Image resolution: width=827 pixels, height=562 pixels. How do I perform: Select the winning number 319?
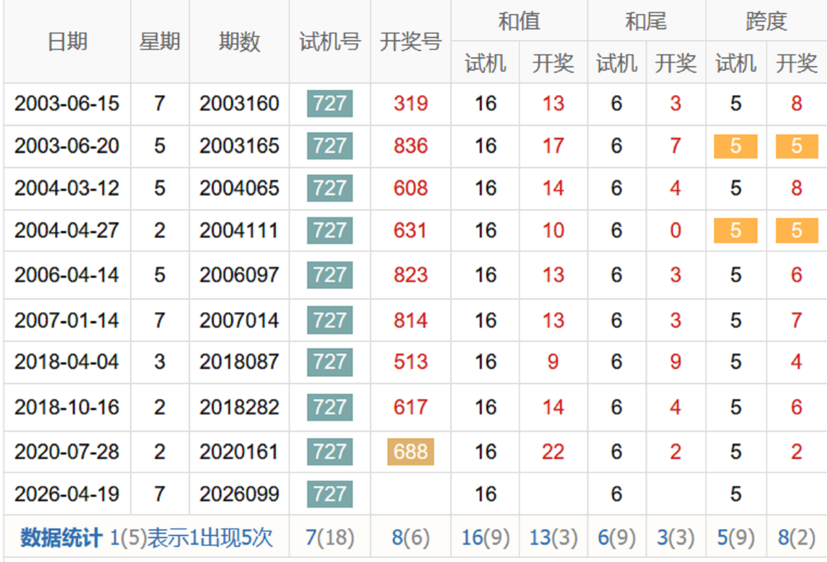click(411, 103)
